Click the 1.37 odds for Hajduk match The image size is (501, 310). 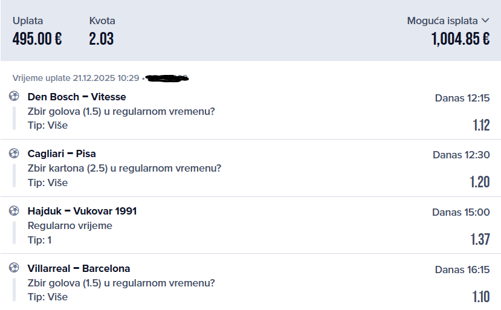click(x=480, y=239)
